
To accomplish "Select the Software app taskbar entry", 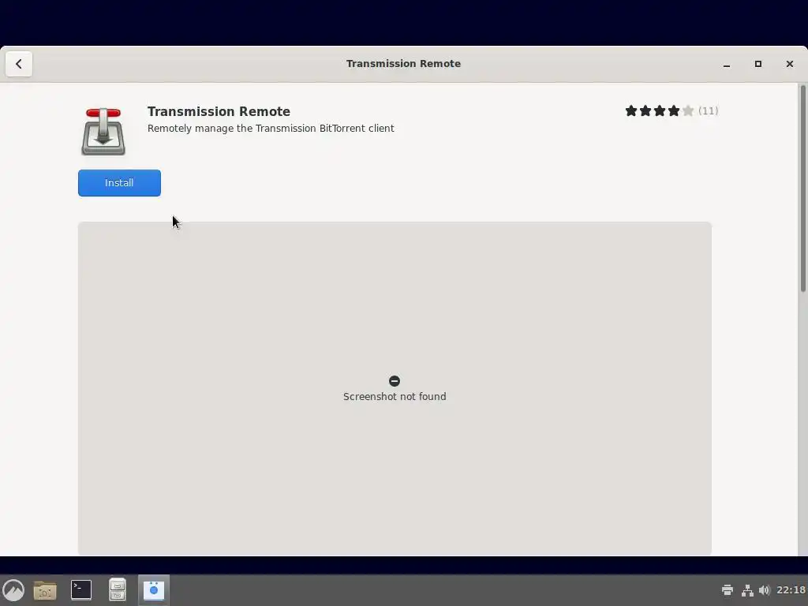I will (154, 590).
